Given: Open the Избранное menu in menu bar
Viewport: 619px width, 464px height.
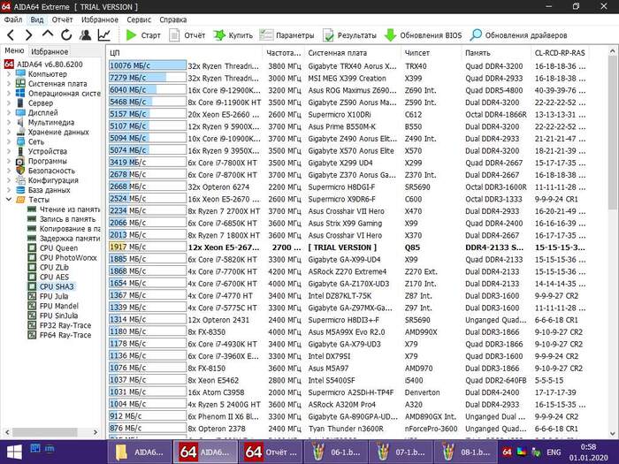Looking at the screenshot, I should click(99, 19).
